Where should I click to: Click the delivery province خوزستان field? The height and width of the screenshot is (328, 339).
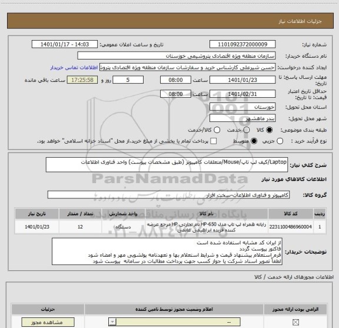coord(242,107)
